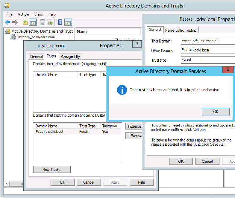Screen dimensions: 235x198
Task: Click OK in the trust validated dialog
Action: click(216, 111)
